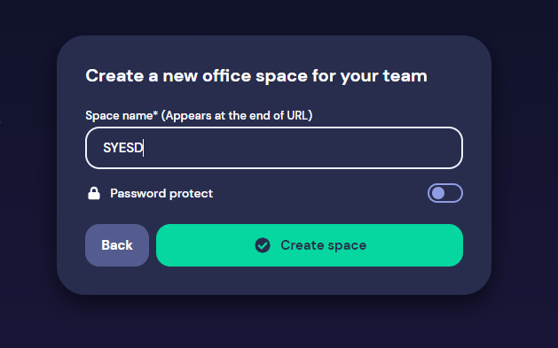The height and width of the screenshot is (348, 558).
Task: Focus the Space name input field
Action: click(274, 148)
